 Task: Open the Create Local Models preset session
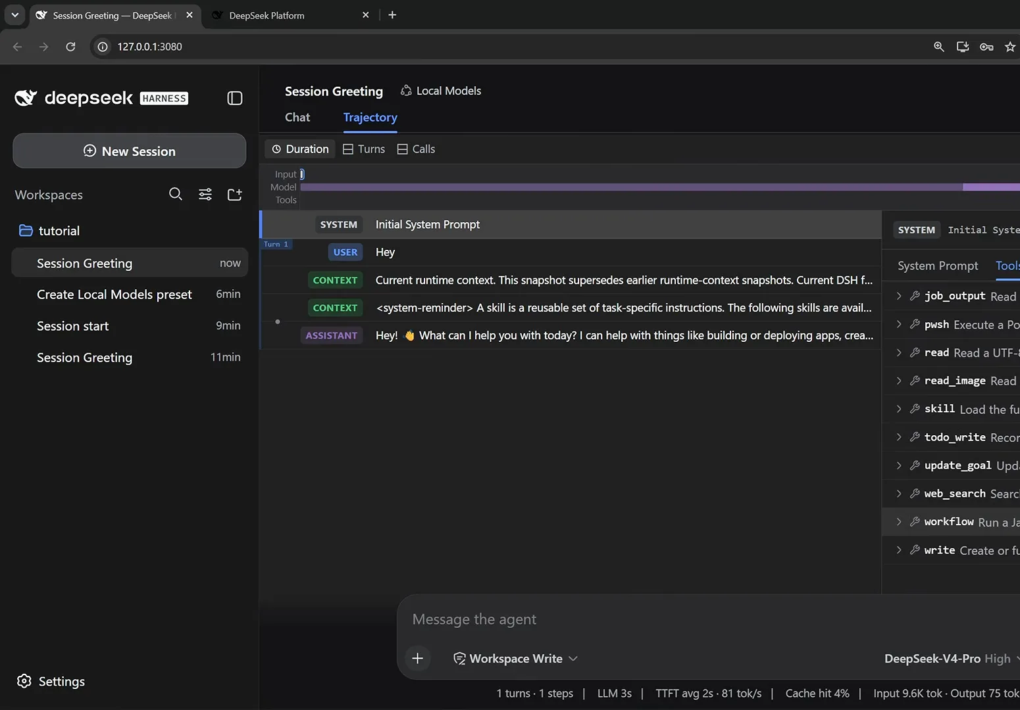(130, 295)
